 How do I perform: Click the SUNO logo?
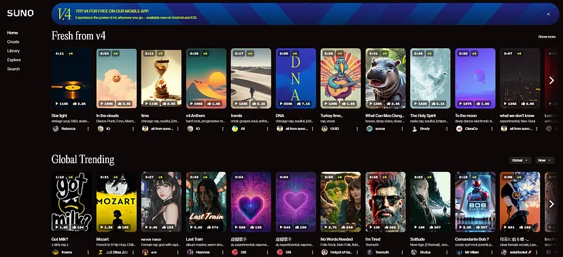[x=20, y=14]
